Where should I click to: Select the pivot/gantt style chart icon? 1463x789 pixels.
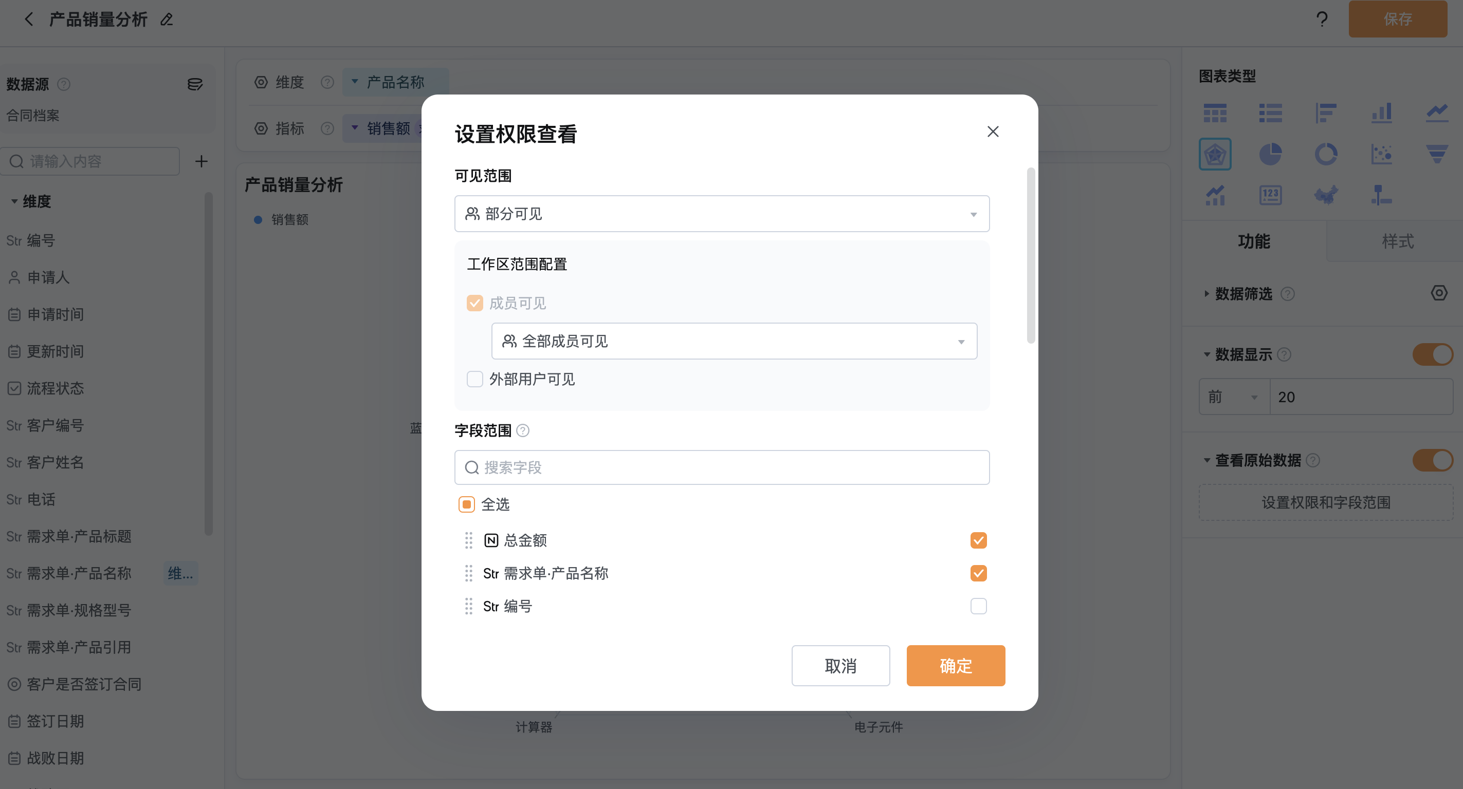click(1381, 195)
